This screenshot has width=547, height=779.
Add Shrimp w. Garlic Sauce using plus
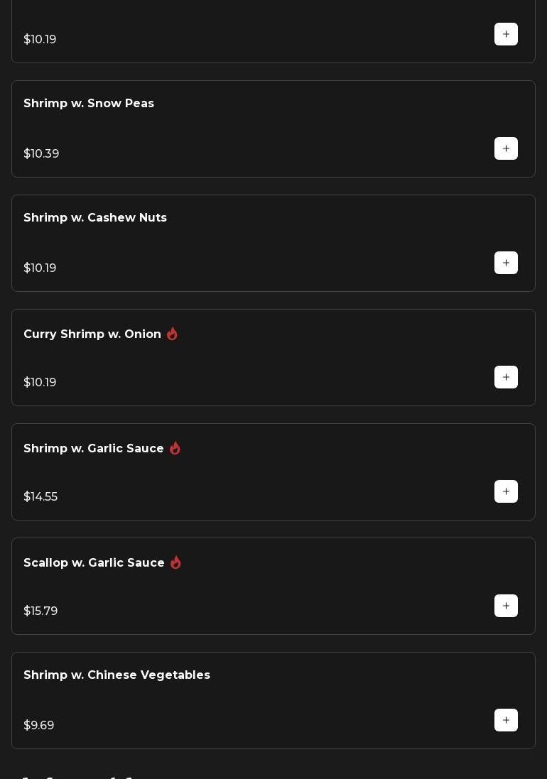coord(506,491)
